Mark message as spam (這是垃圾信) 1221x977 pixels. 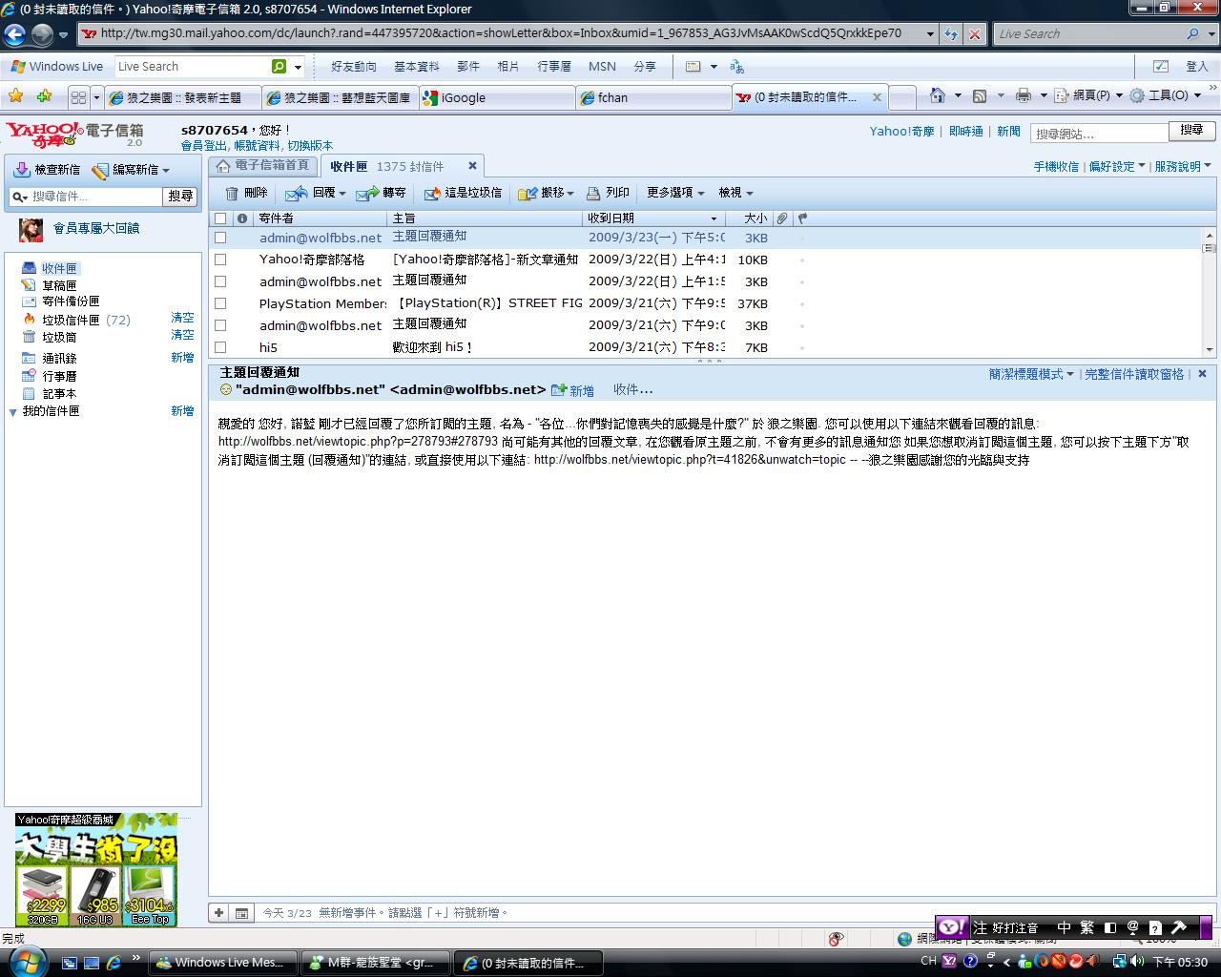coord(432,194)
